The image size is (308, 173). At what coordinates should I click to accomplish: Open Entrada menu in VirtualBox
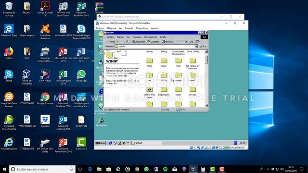coord(129,28)
